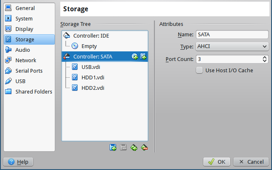Decrease the Port Count value
Viewport: 272px width, 170px height.
click(x=264, y=61)
